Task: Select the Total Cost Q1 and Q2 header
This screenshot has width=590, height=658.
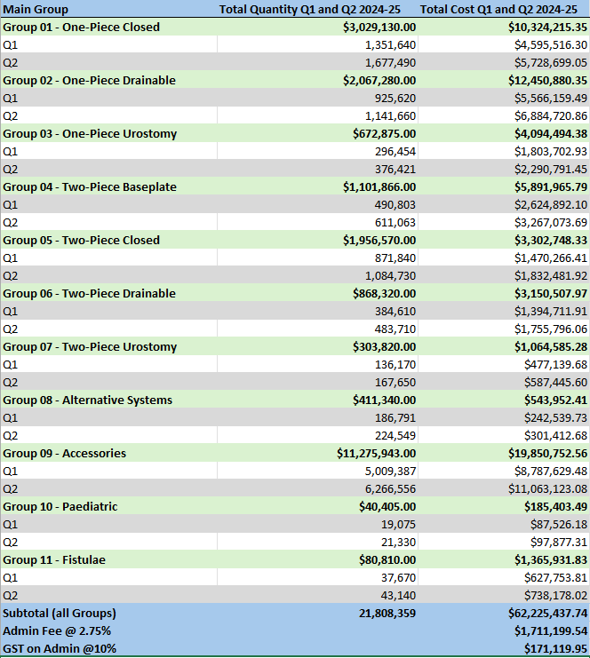Action: click(498, 9)
